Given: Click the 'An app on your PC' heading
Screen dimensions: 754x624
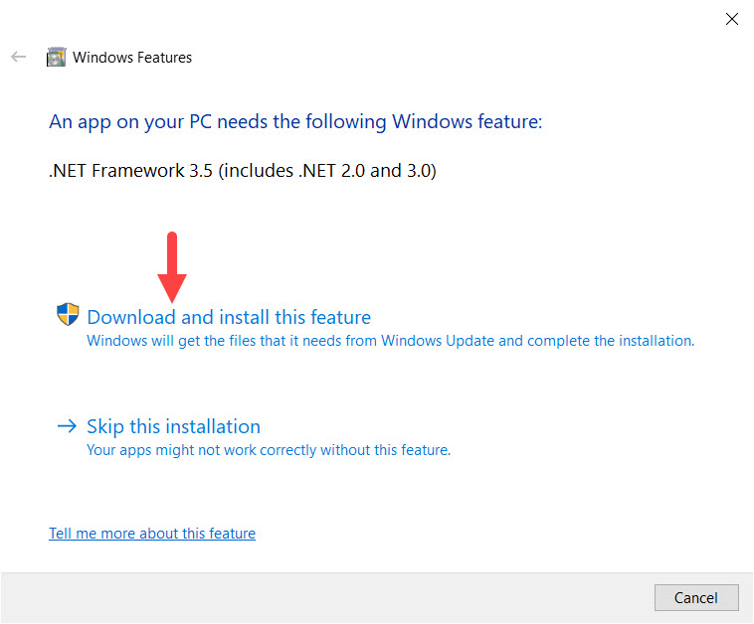Looking at the screenshot, I should [x=295, y=122].
